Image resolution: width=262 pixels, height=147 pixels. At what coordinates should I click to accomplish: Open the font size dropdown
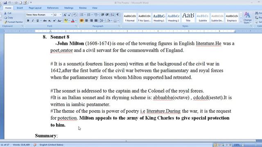point(61,15)
